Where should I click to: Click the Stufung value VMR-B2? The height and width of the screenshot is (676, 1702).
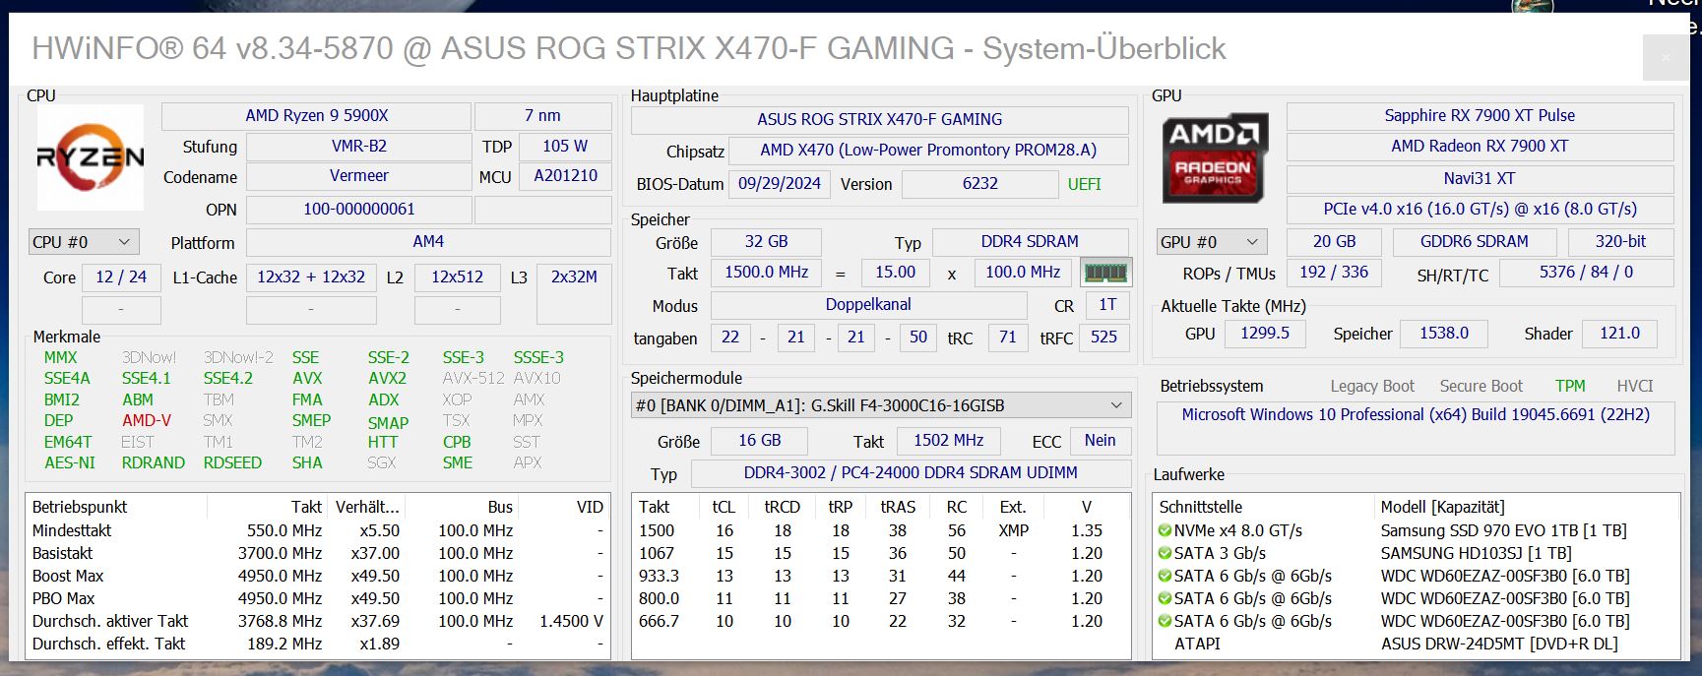point(358,147)
